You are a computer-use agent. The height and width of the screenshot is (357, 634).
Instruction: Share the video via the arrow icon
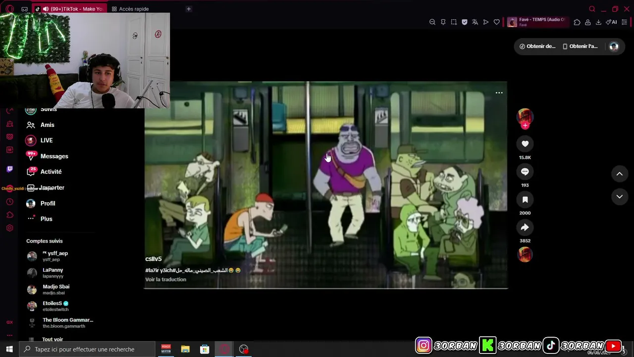click(x=525, y=227)
